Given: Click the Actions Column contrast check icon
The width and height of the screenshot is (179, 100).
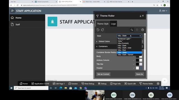Looking at the screenshot, I should point(134,60).
